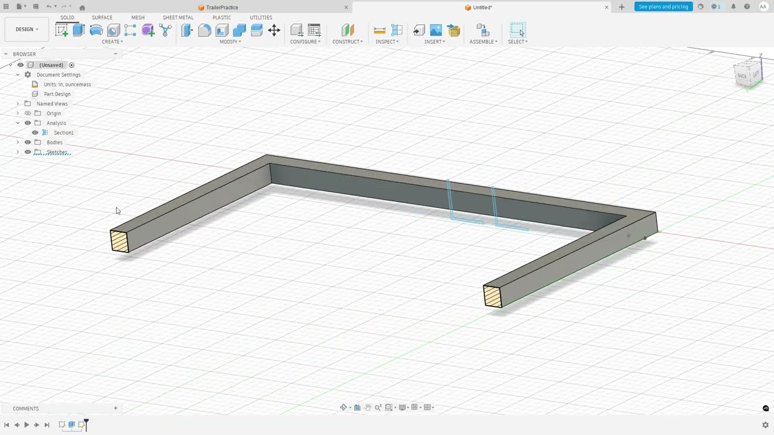Jump to the timeline beginning
Screen dimensions: 774x435
coord(7,425)
